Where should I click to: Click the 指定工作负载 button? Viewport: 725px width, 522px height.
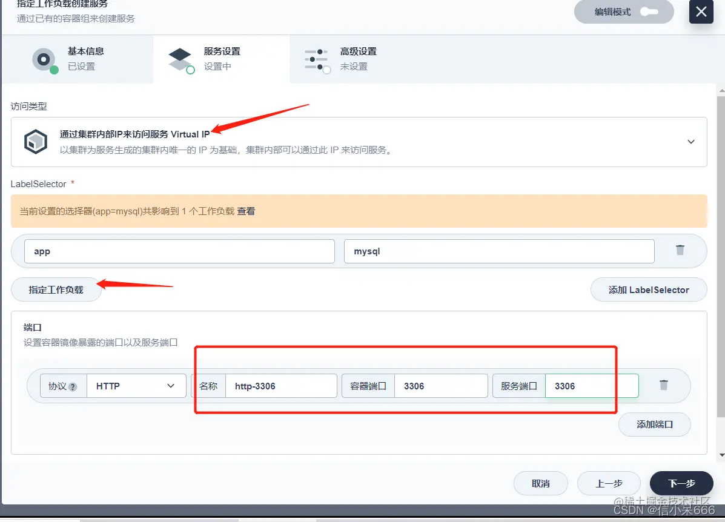(x=56, y=290)
